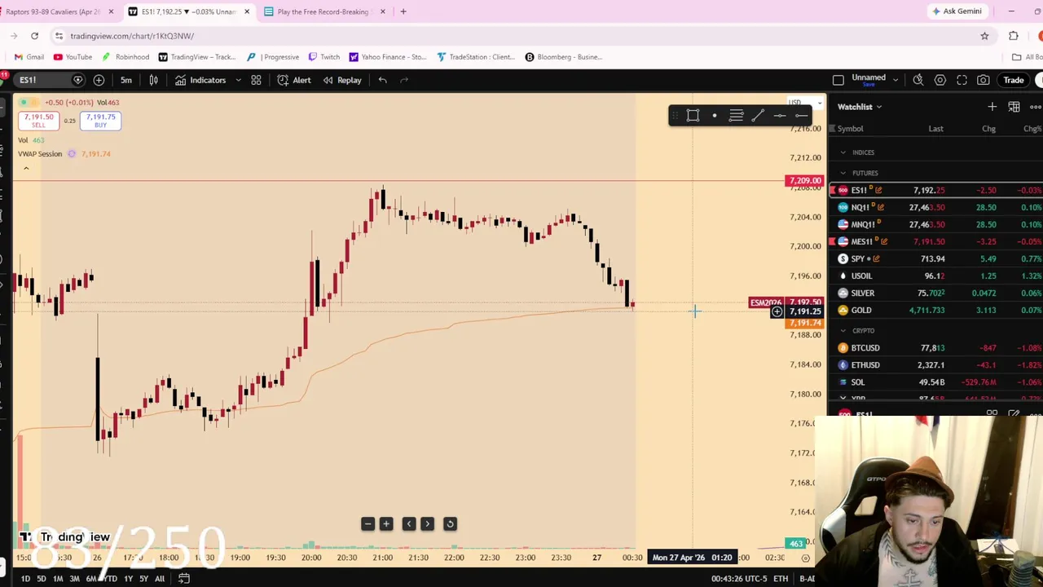Click the compare or add symbol plus icon

[x=99, y=80]
